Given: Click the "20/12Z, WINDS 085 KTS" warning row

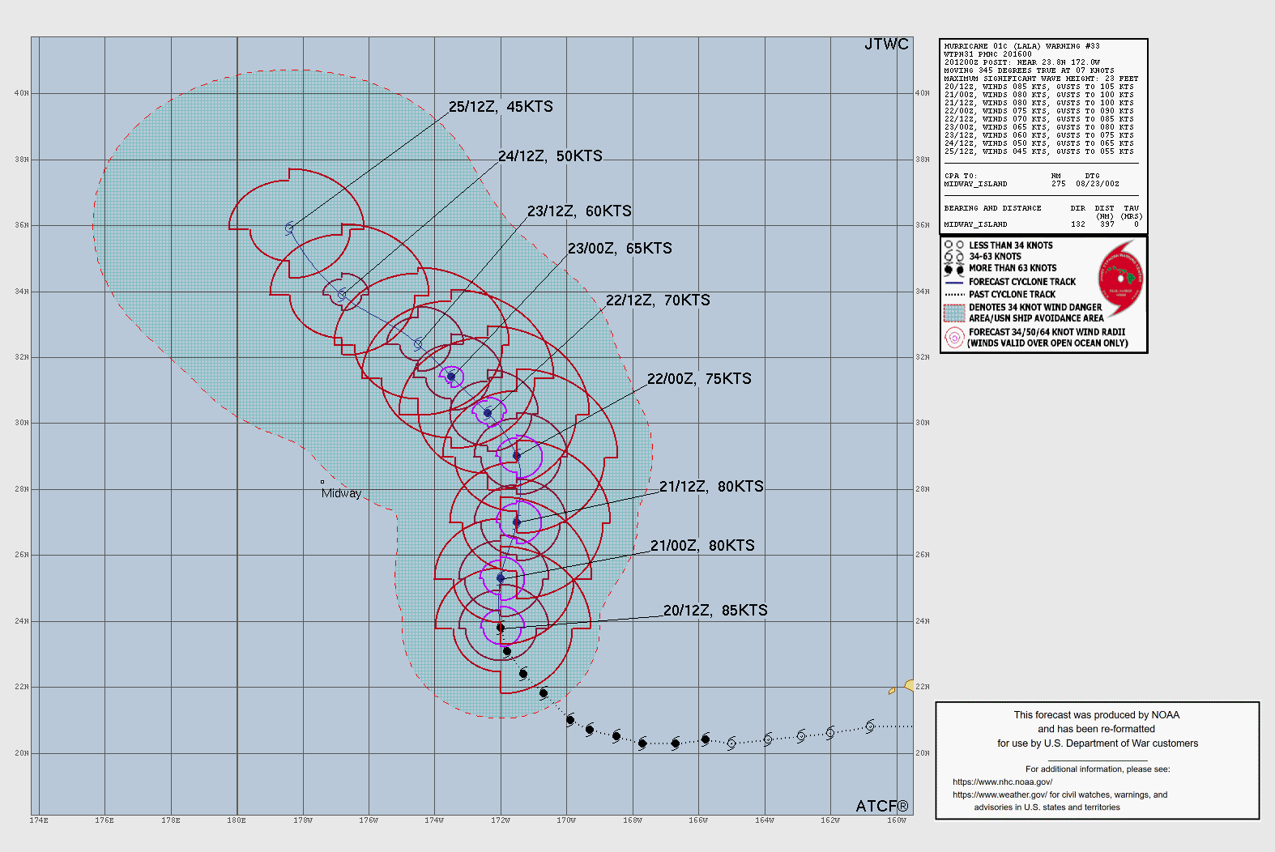Looking at the screenshot, I should click(1039, 87).
